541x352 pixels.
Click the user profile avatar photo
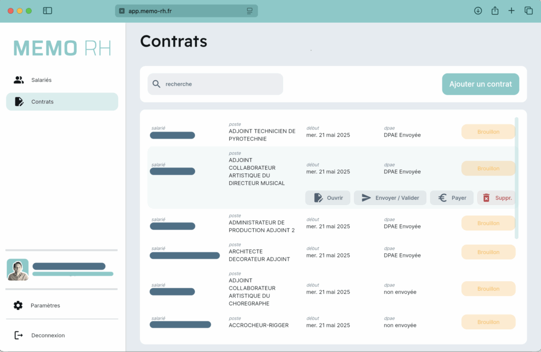pos(17,270)
